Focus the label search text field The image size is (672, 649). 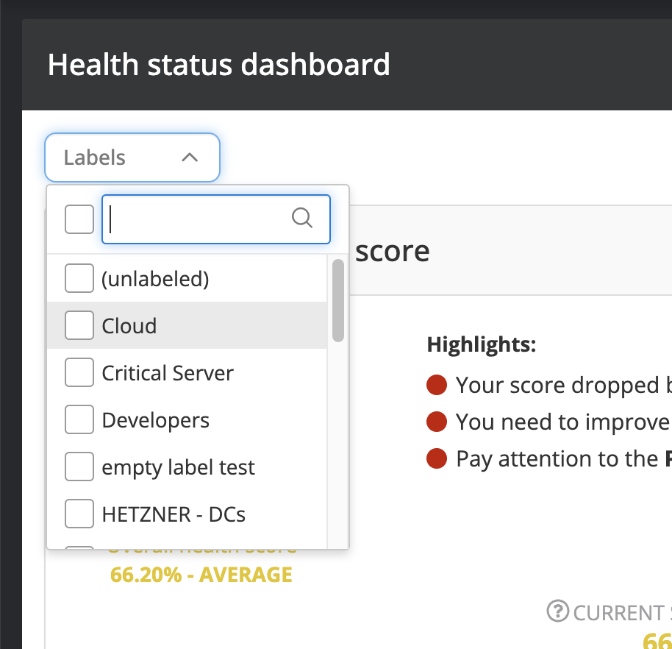point(199,219)
